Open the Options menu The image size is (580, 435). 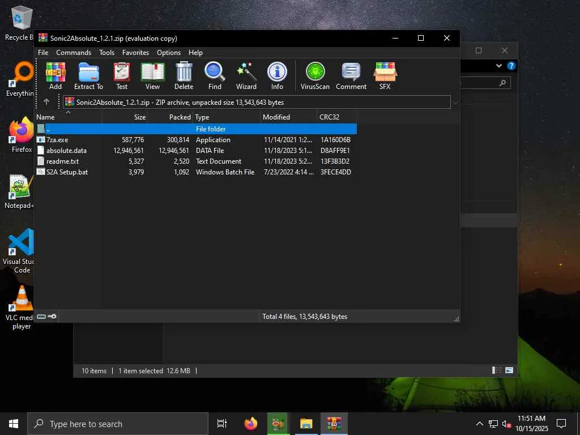[x=169, y=53]
